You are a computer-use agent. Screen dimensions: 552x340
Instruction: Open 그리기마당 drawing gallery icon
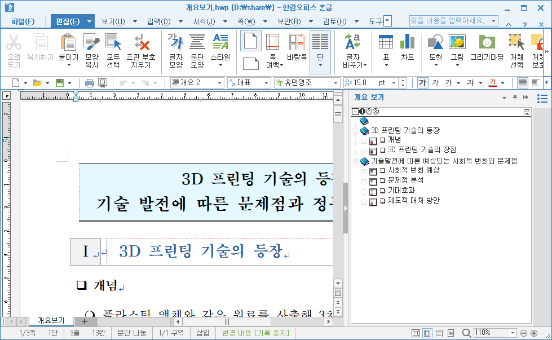(x=487, y=42)
